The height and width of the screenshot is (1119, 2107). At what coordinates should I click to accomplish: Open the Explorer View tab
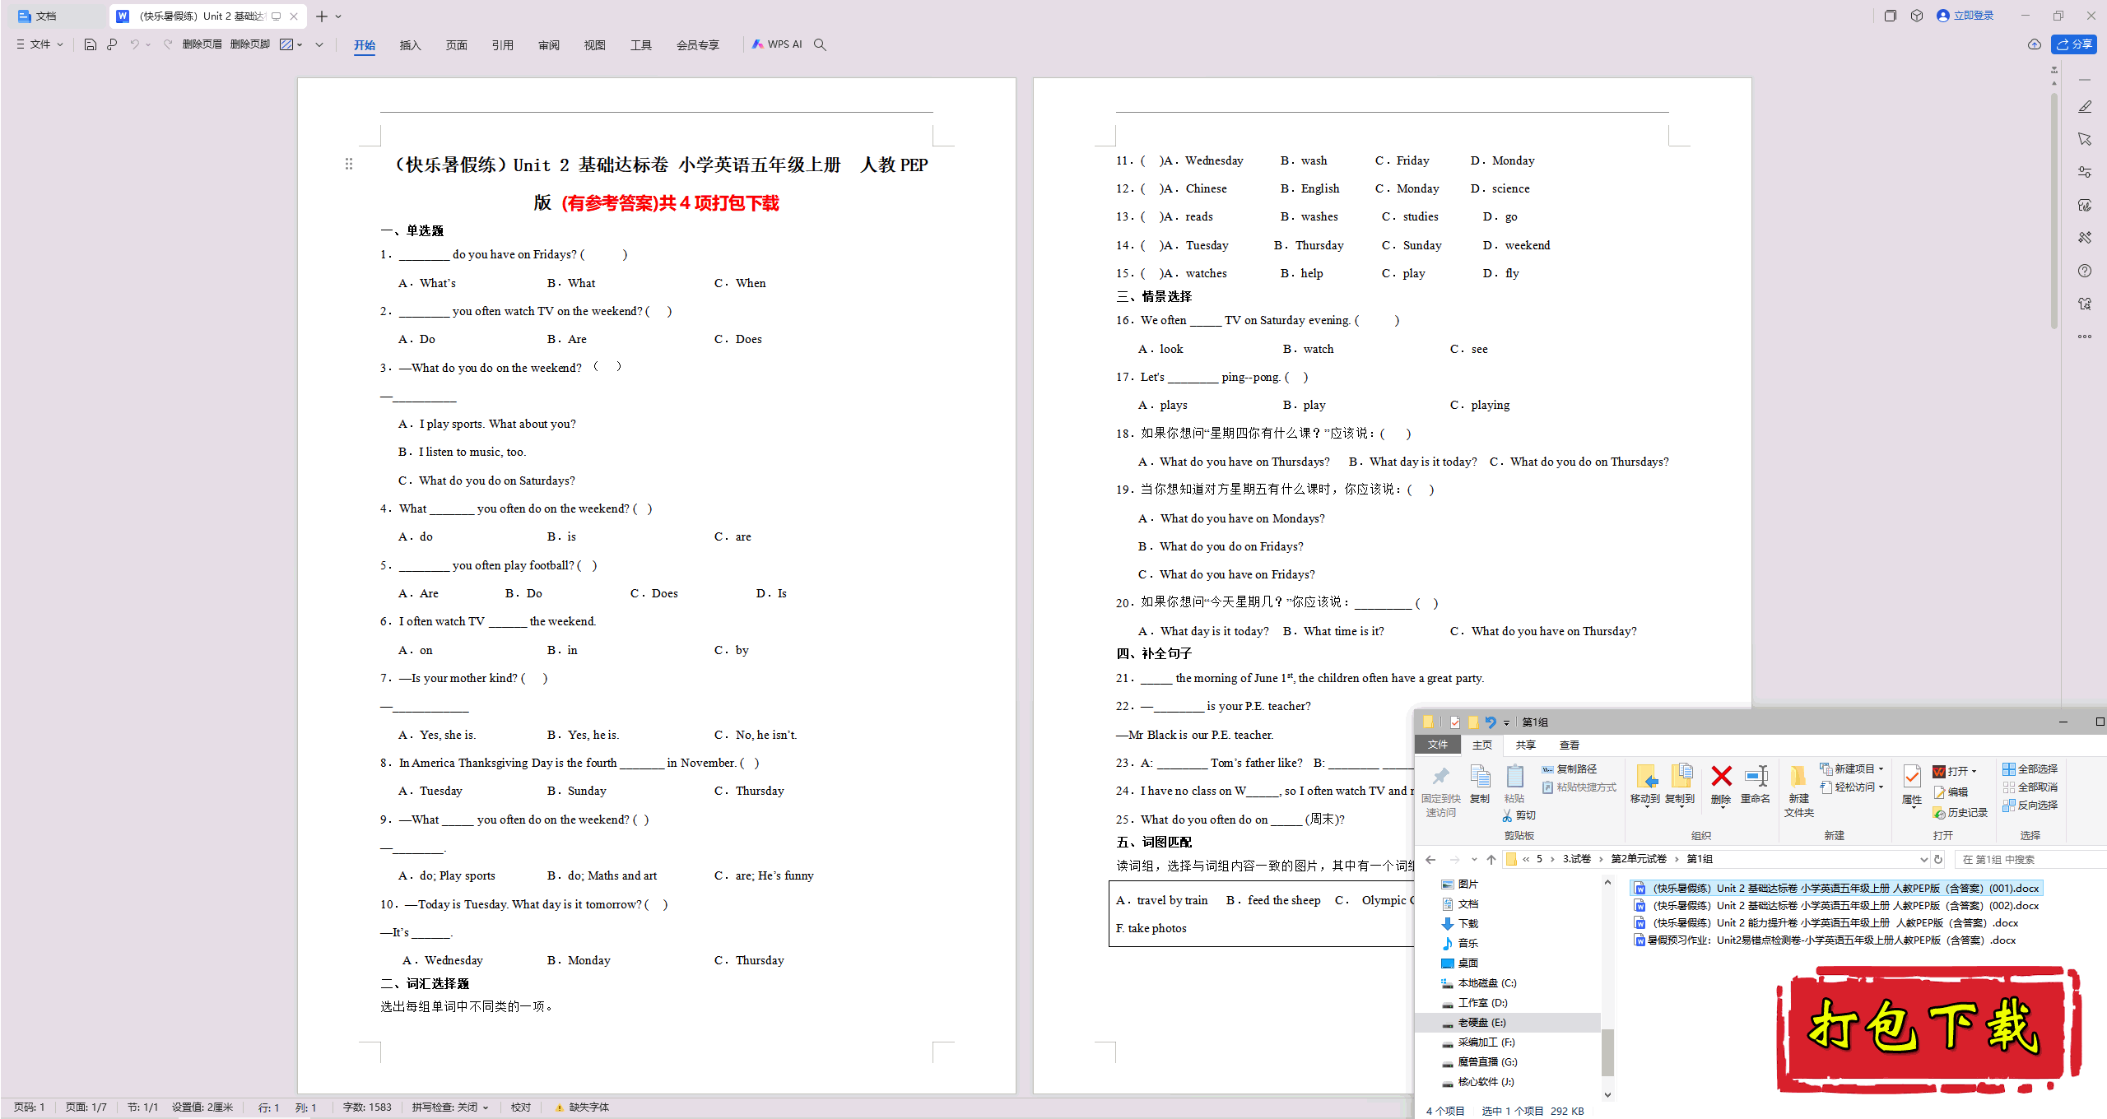click(x=1570, y=745)
